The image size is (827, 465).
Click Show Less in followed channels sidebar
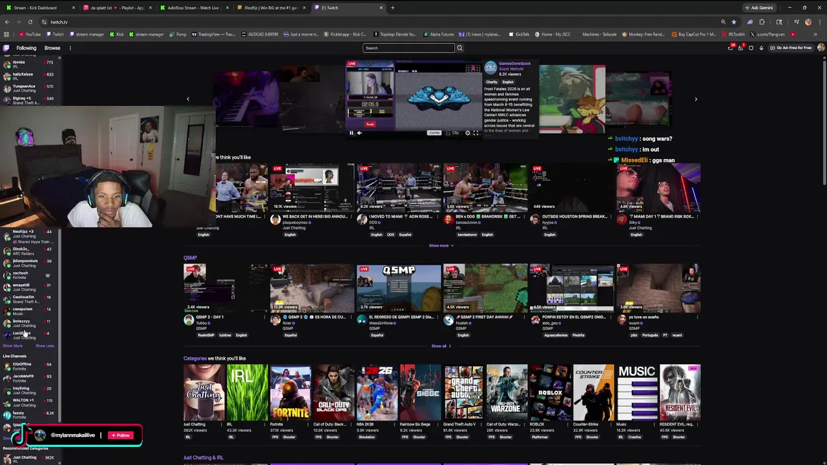pyautogui.click(x=45, y=346)
